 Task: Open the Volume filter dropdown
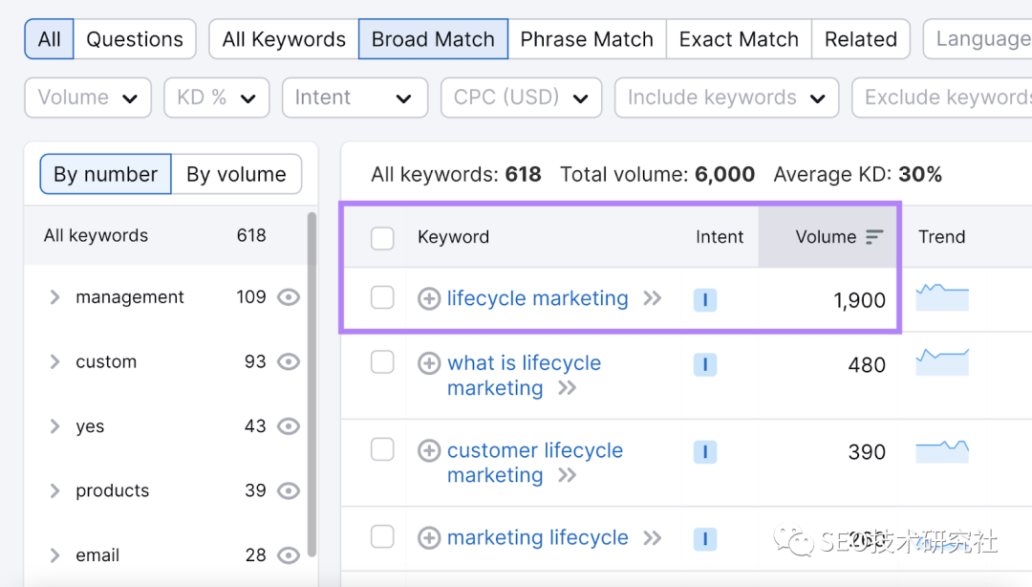click(x=88, y=98)
